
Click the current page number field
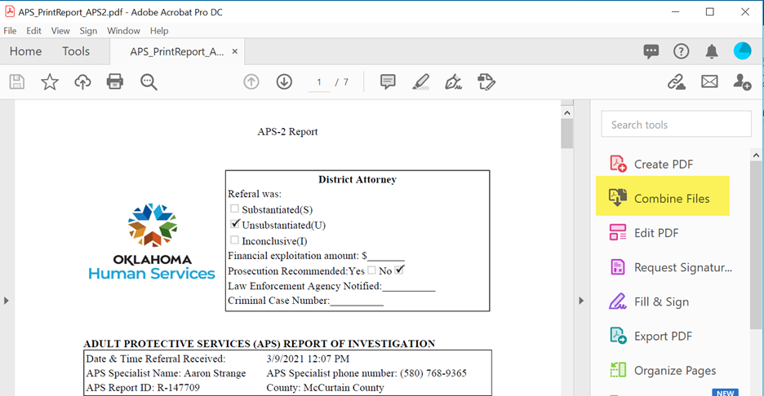click(318, 82)
